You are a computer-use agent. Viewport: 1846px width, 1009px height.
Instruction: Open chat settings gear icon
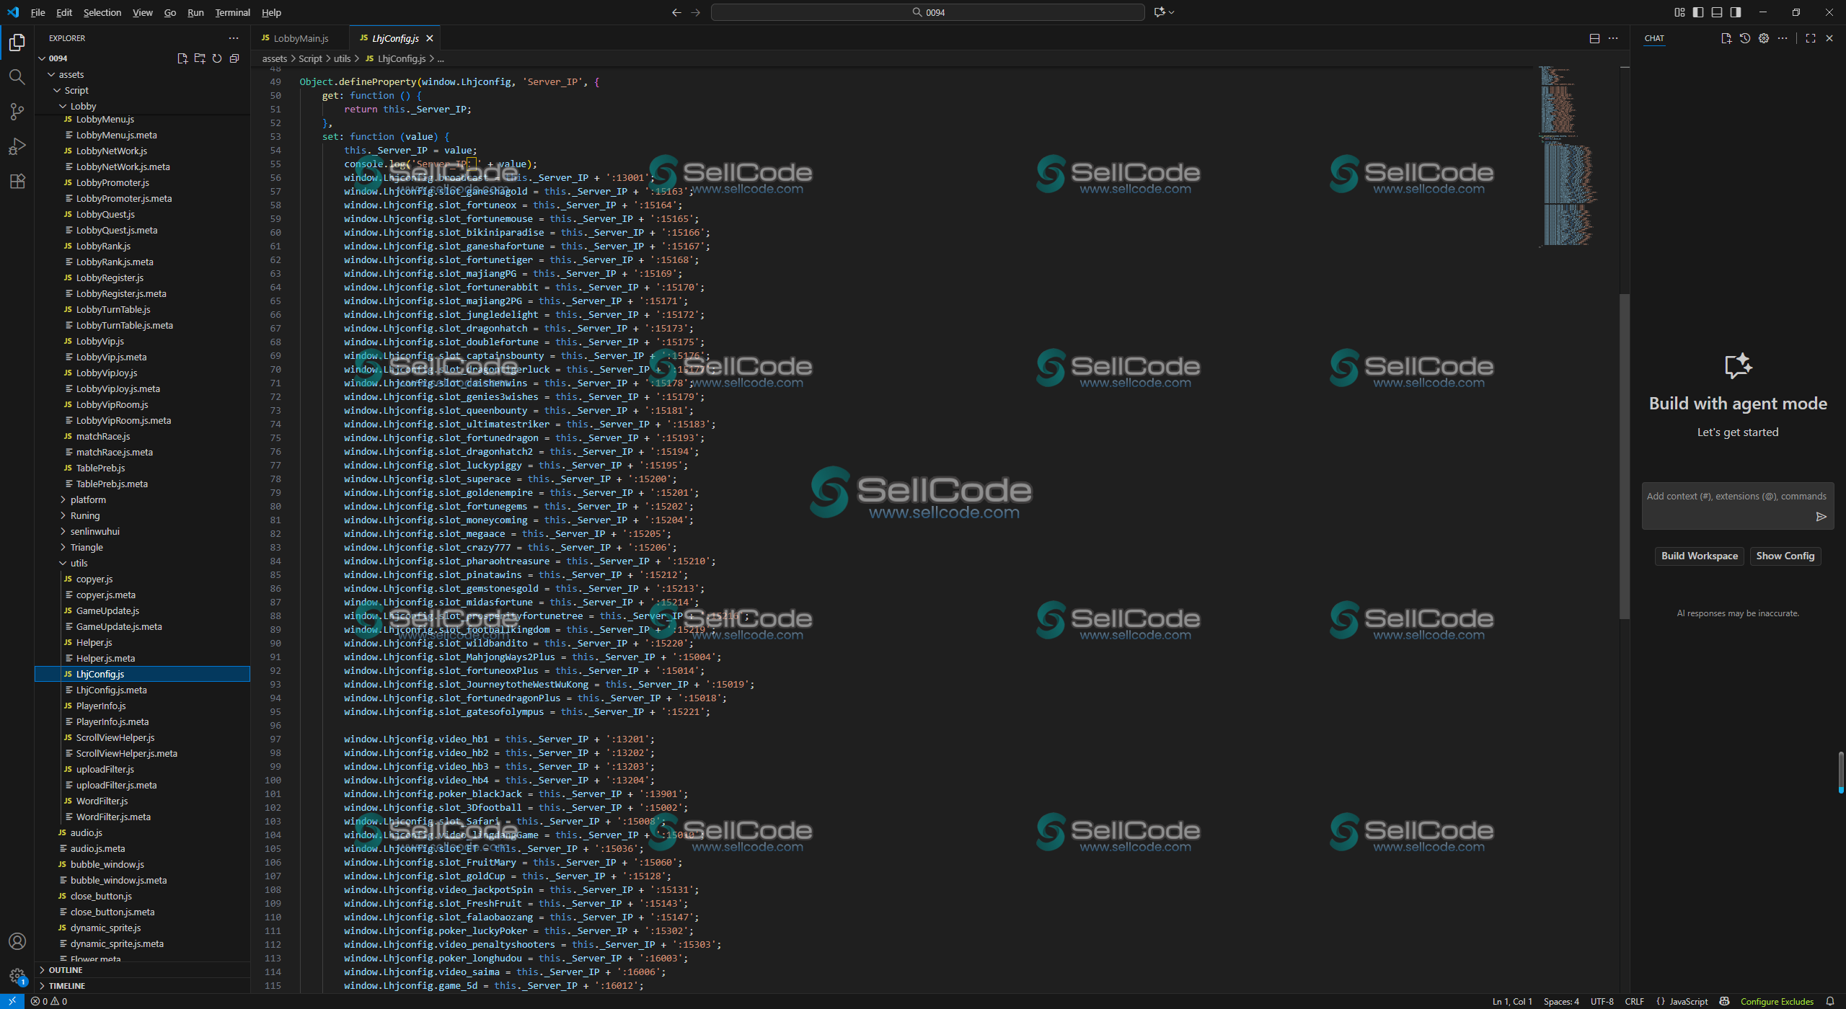point(1763,38)
